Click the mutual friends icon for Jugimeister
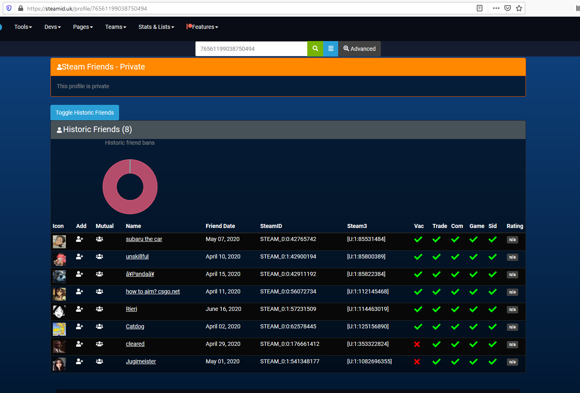The height and width of the screenshot is (393, 580). (x=99, y=361)
